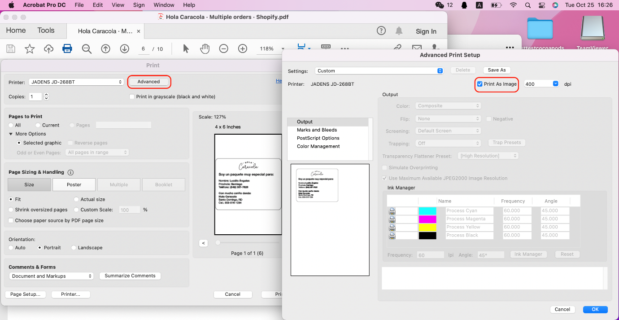Click printer icon beside Process Yellow
Screen dimensions: 619x320
pyautogui.click(x=392, y=227)
